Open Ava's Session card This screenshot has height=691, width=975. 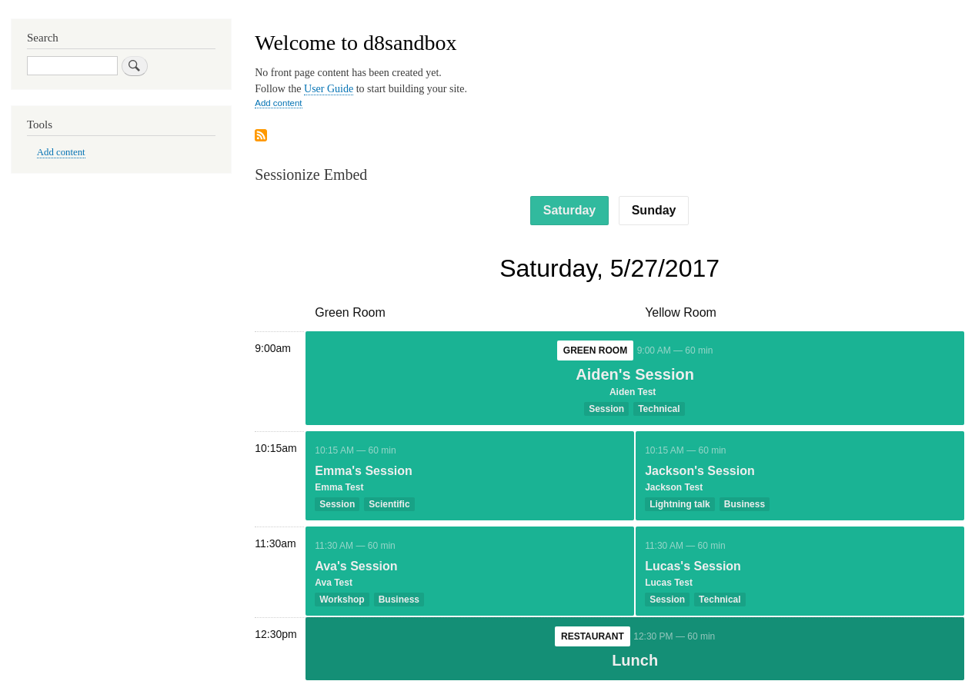356,565
